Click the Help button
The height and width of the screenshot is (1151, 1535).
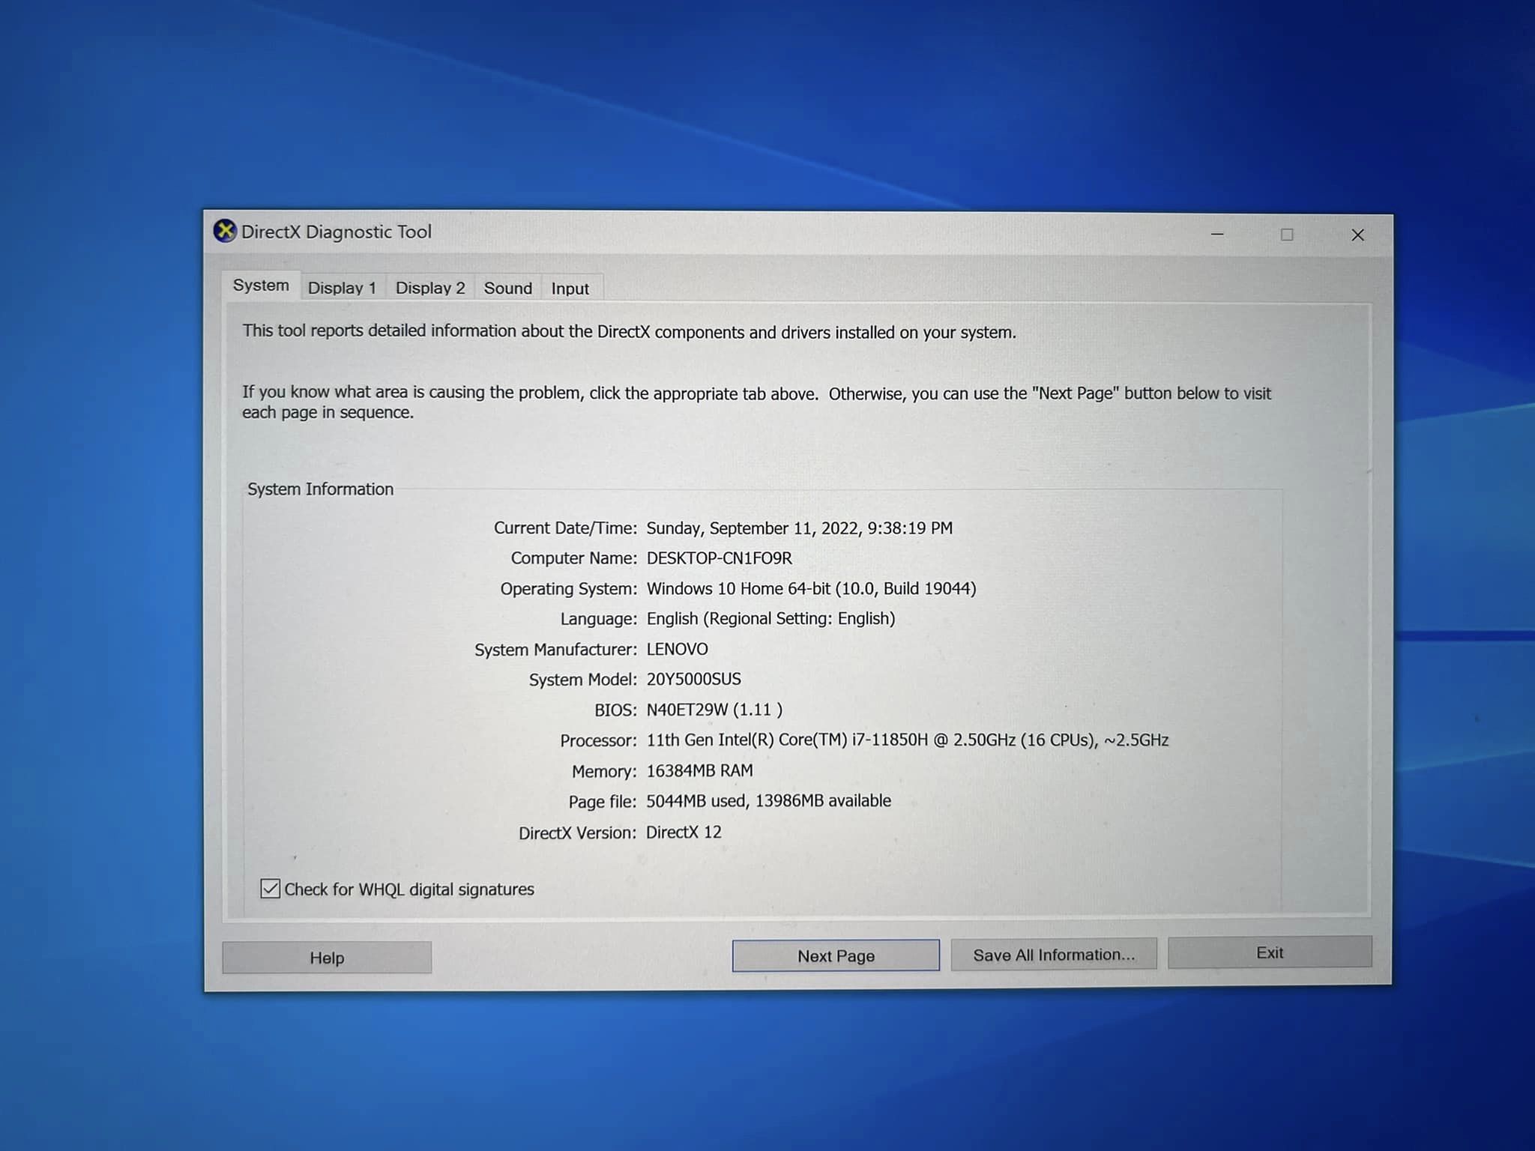pyautogui.click(x=327, y=958)
